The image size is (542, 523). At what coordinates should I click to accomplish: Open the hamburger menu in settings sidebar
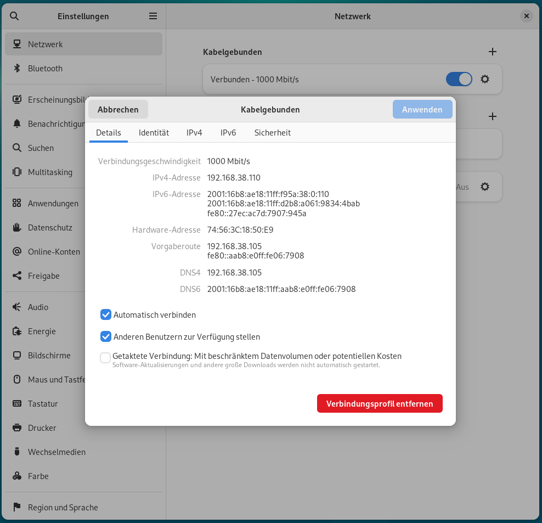tap(153, 16)
